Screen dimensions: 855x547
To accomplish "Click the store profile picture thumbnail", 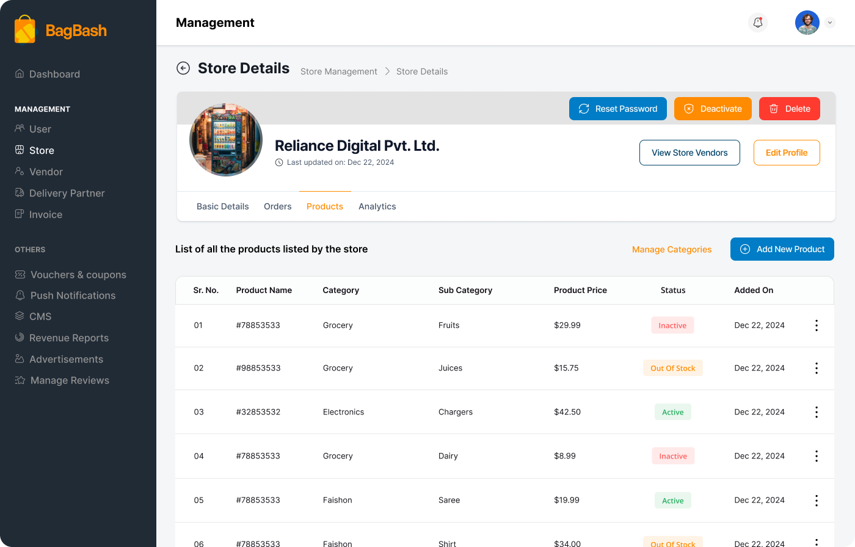I will point(226,140).
